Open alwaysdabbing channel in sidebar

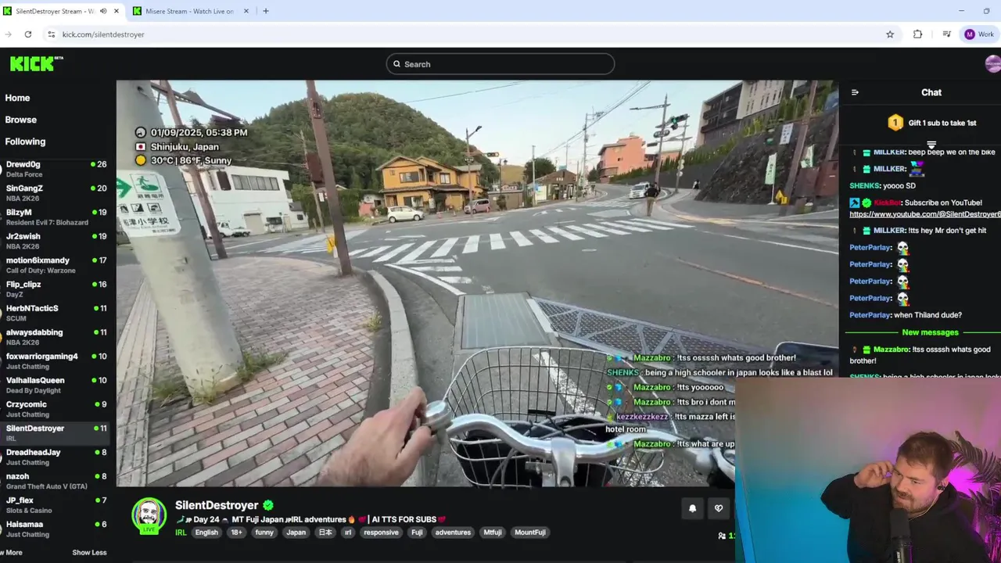[55, 337]
